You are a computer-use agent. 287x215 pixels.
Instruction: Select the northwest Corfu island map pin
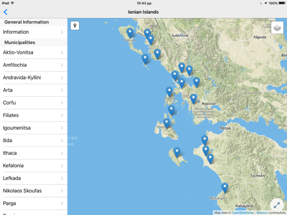point(130,33)
